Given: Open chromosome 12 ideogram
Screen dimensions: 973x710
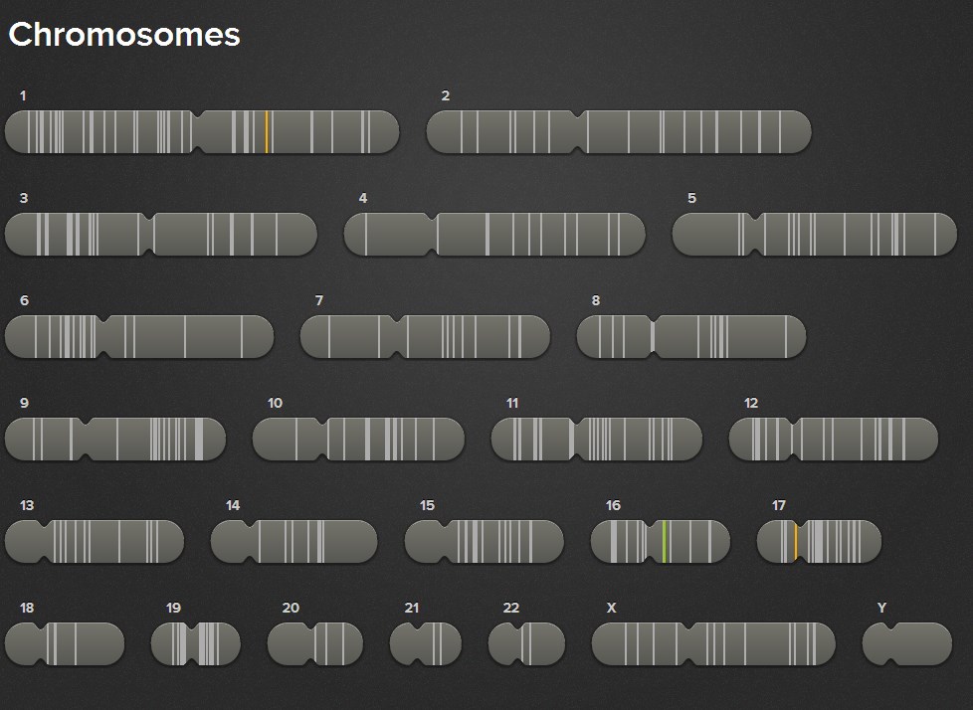Looking at the screenshot, I should coord(834,439).
